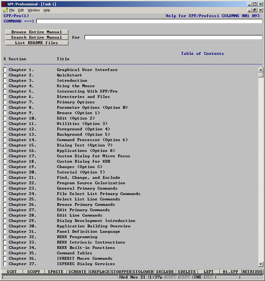265x281 pixels.
Task: Click the SCUT function key button
Action: (12, 272)
